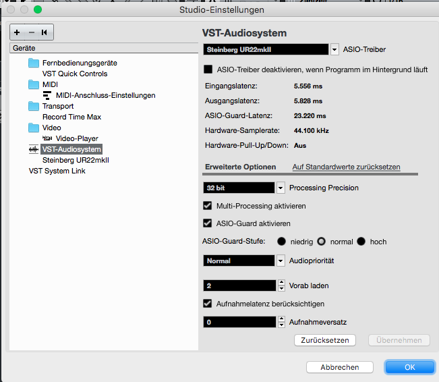
Task: Click Auf Standardwerte zurücksetzen link
Action: 347,167
